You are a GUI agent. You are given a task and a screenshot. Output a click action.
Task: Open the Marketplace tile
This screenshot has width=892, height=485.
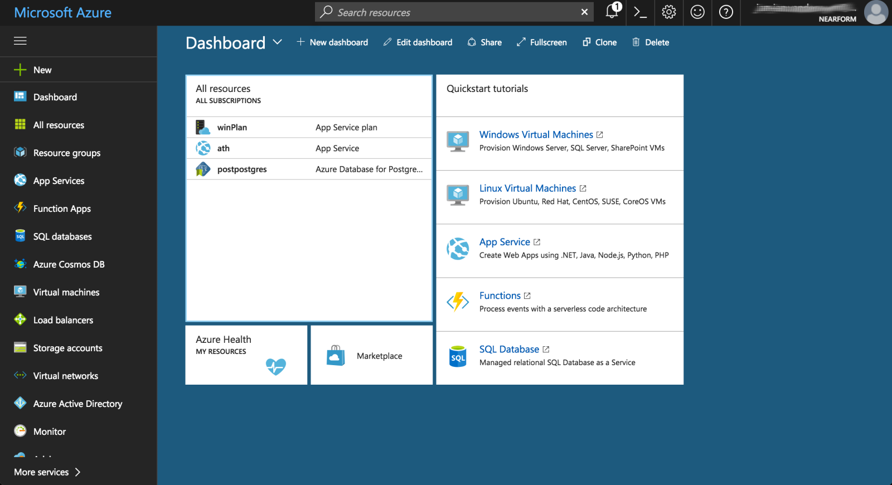[x=372, y=355]
